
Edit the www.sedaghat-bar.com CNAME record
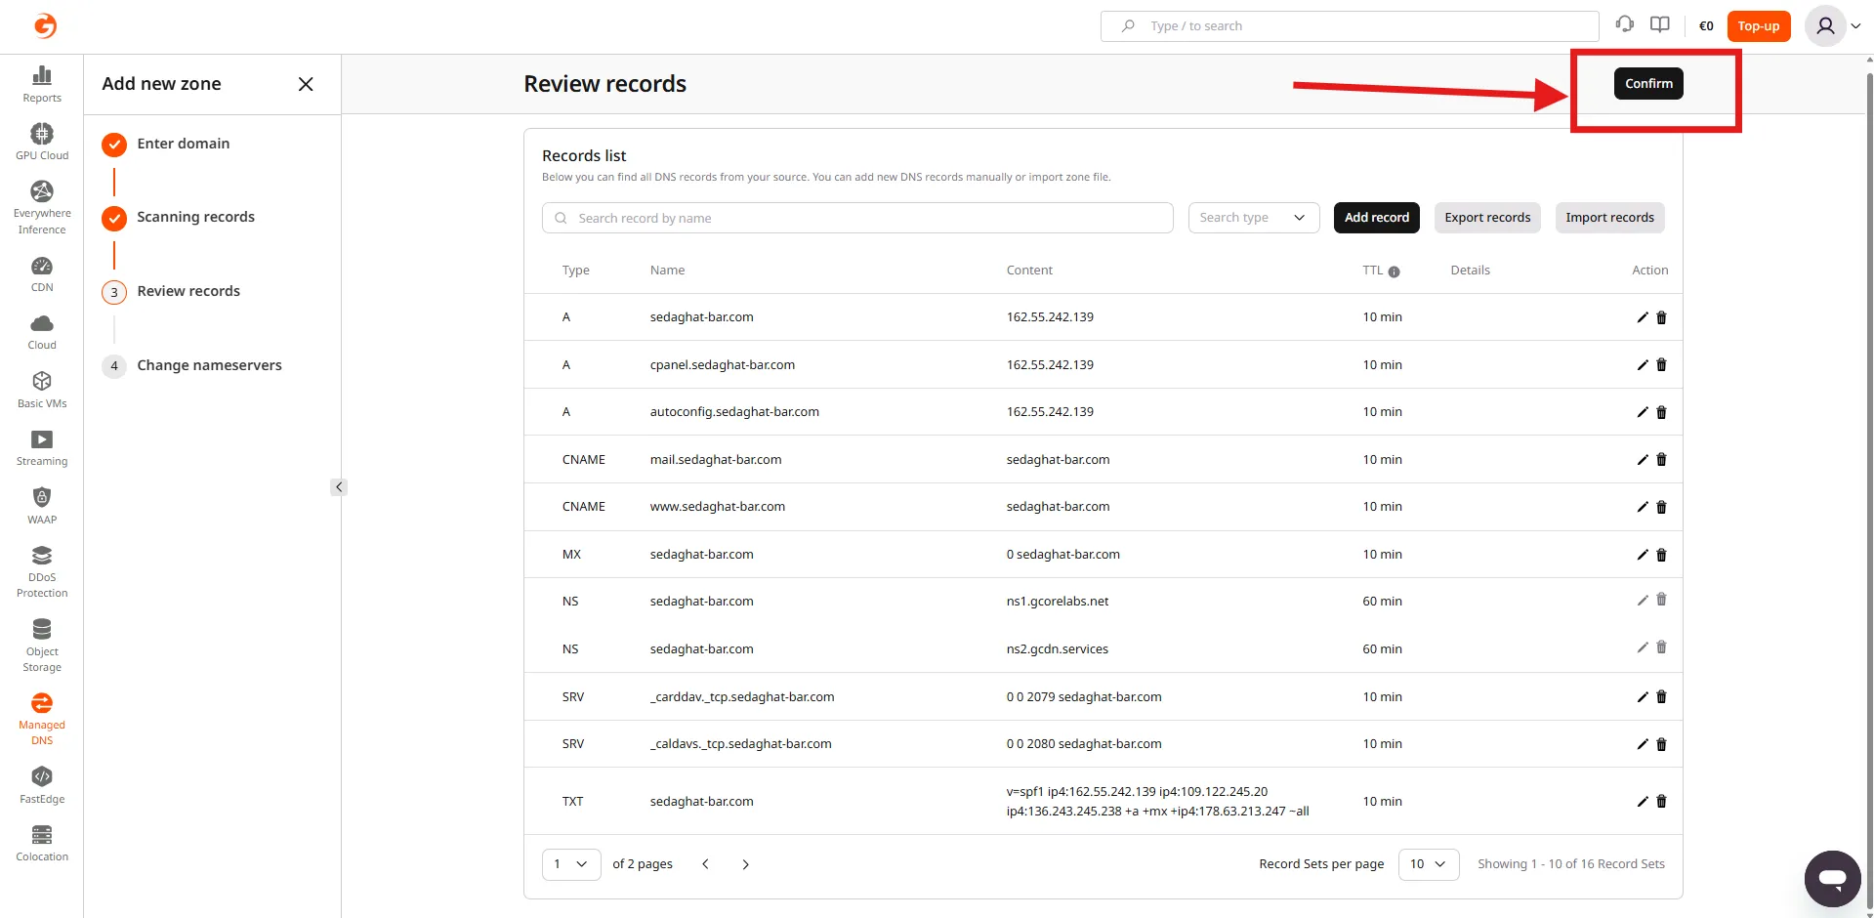click(x=1642, y=507)
